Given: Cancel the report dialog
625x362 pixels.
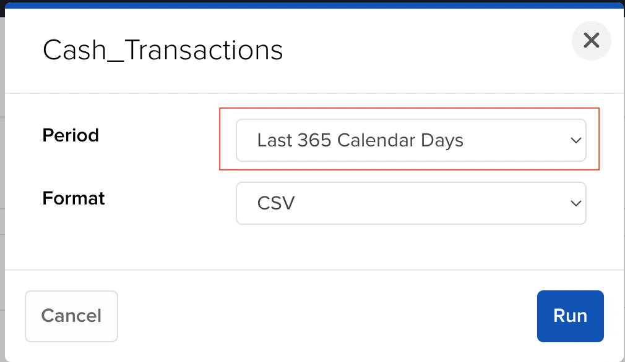Looking at the screenshot, I should (71, 316).
